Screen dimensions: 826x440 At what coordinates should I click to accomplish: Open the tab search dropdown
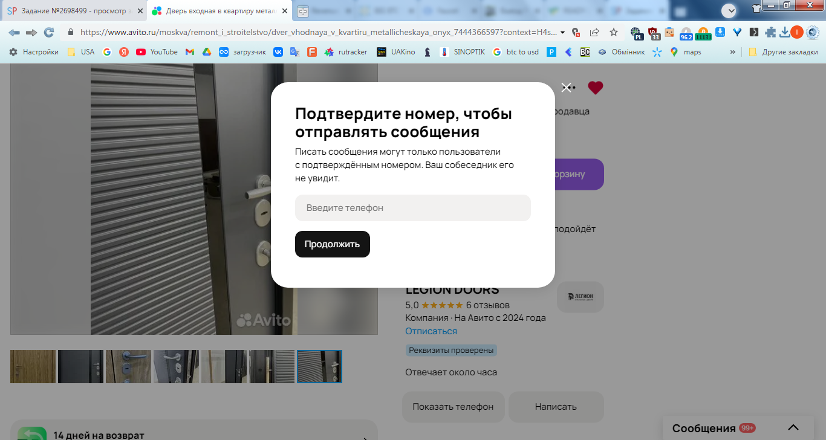tap(729, 10)
